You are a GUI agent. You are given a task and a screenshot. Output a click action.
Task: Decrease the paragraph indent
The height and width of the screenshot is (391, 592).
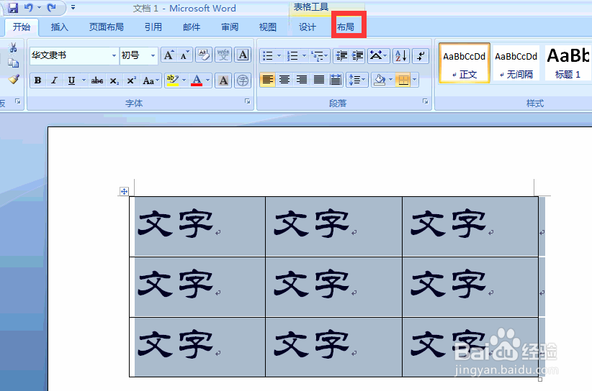tap(341, 56)
